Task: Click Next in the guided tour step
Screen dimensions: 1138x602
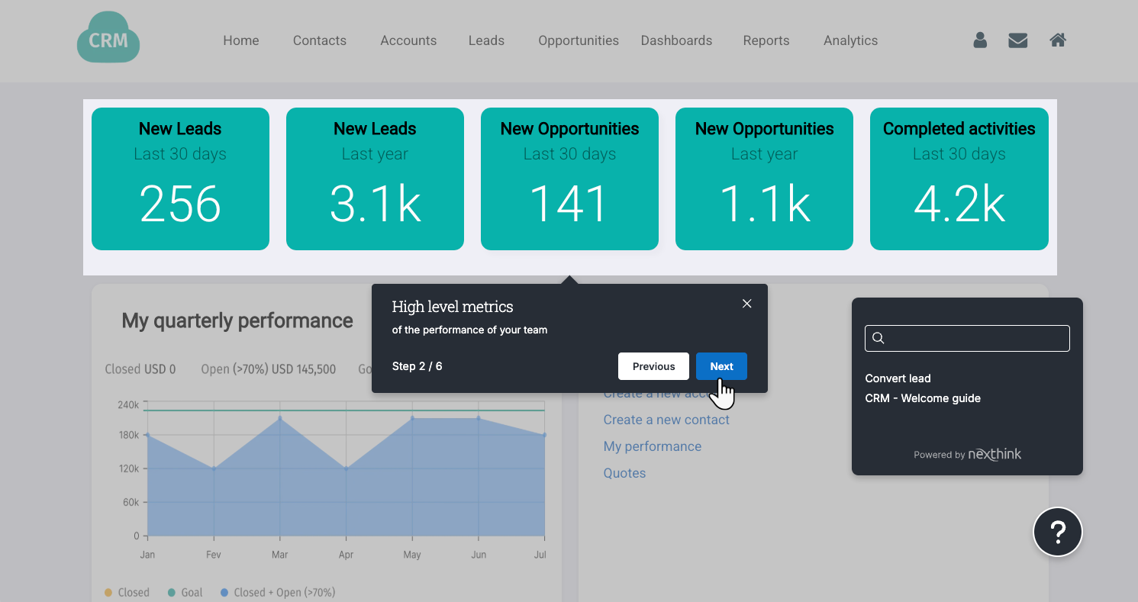Action: [721, 366]
